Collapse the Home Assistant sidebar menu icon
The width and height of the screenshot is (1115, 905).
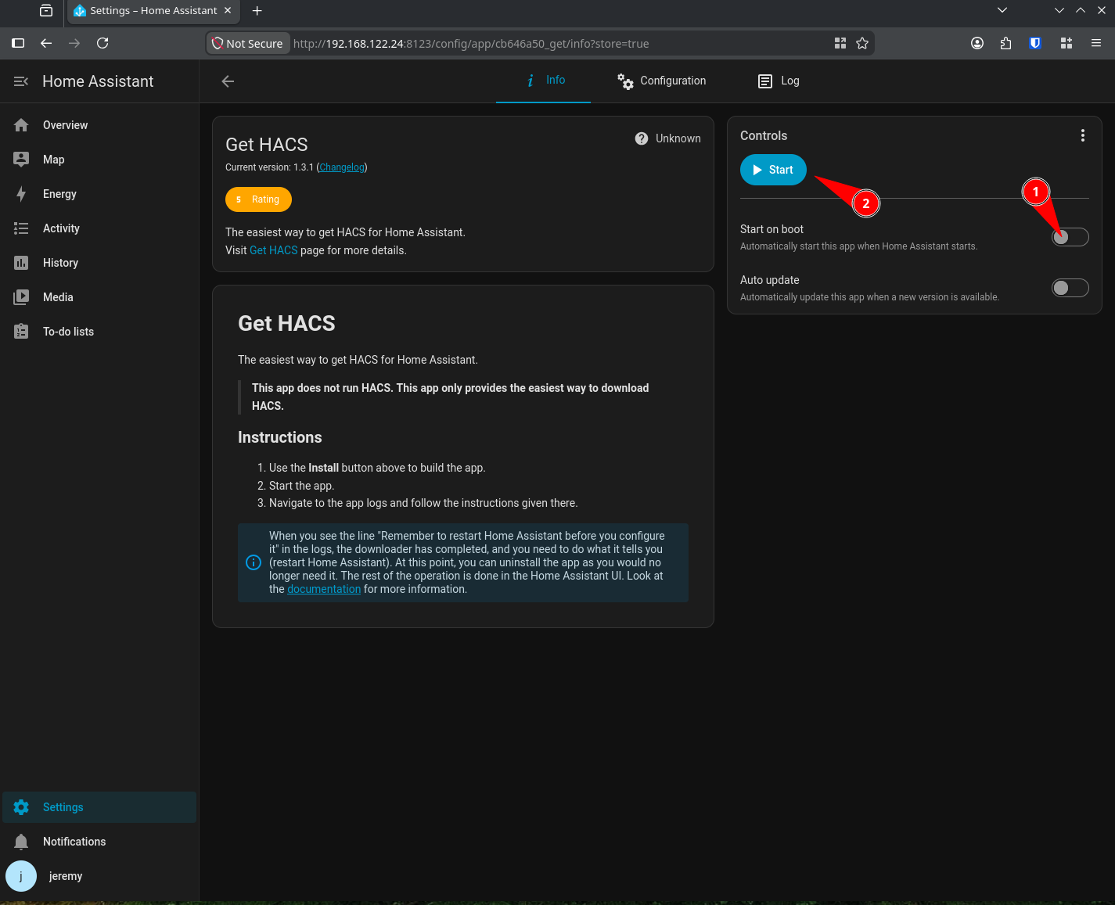21,81
